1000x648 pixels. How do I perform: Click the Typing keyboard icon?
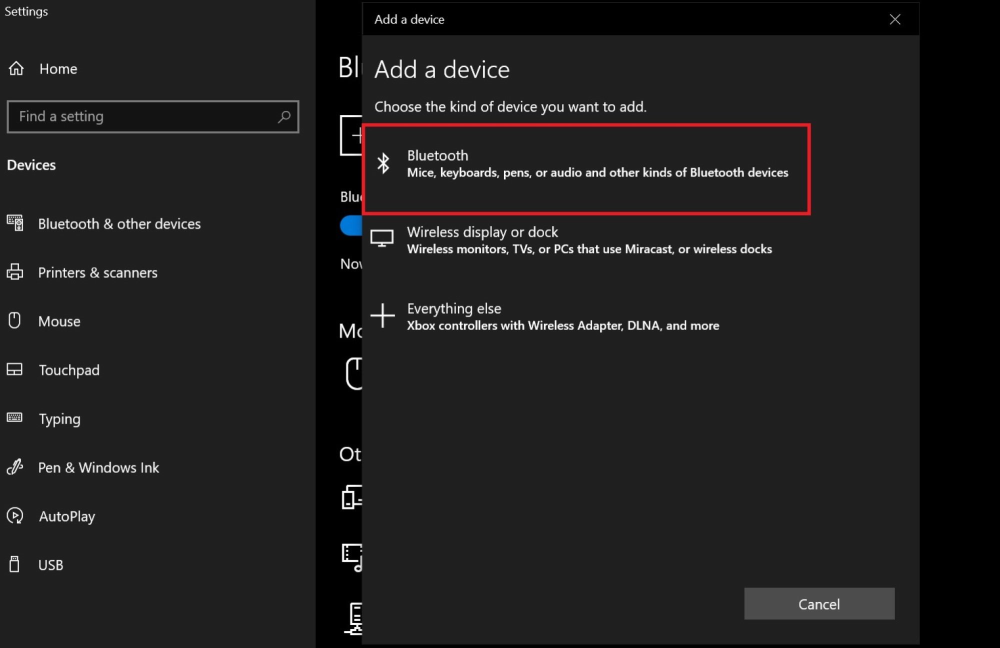tap(15, 418)
